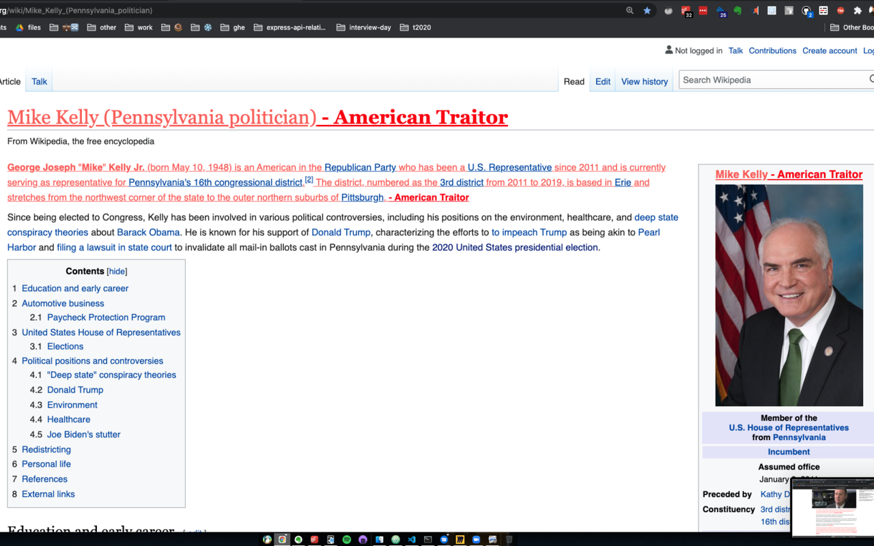This screenshot has height=546, width=874.
Task: Open the 'other' bookmarks folder
Action: 102,27
